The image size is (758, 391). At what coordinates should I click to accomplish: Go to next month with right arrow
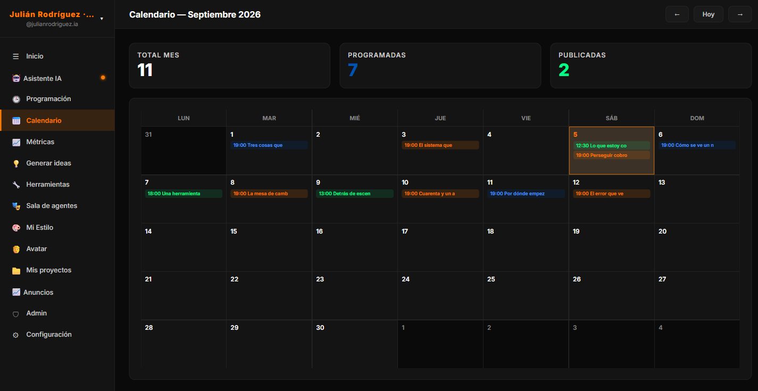[x=740, y=14]
